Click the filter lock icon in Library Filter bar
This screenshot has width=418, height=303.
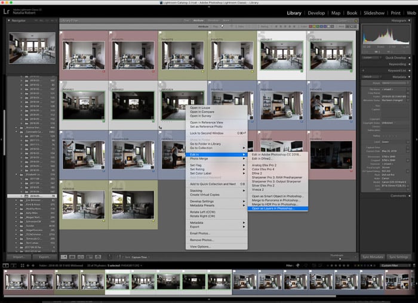[x=356, y=20]
